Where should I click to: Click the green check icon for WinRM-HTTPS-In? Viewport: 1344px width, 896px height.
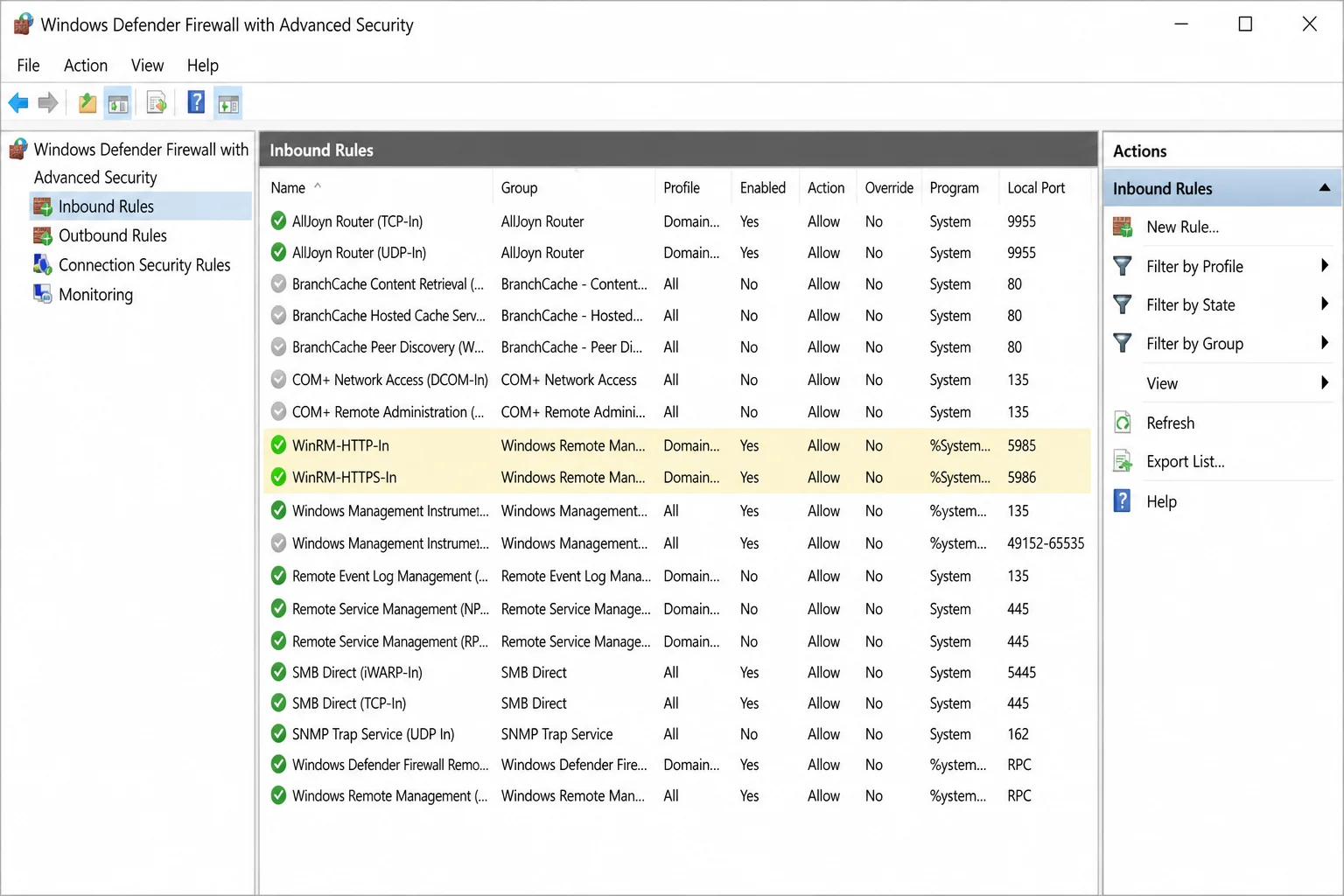click(278, 477)
